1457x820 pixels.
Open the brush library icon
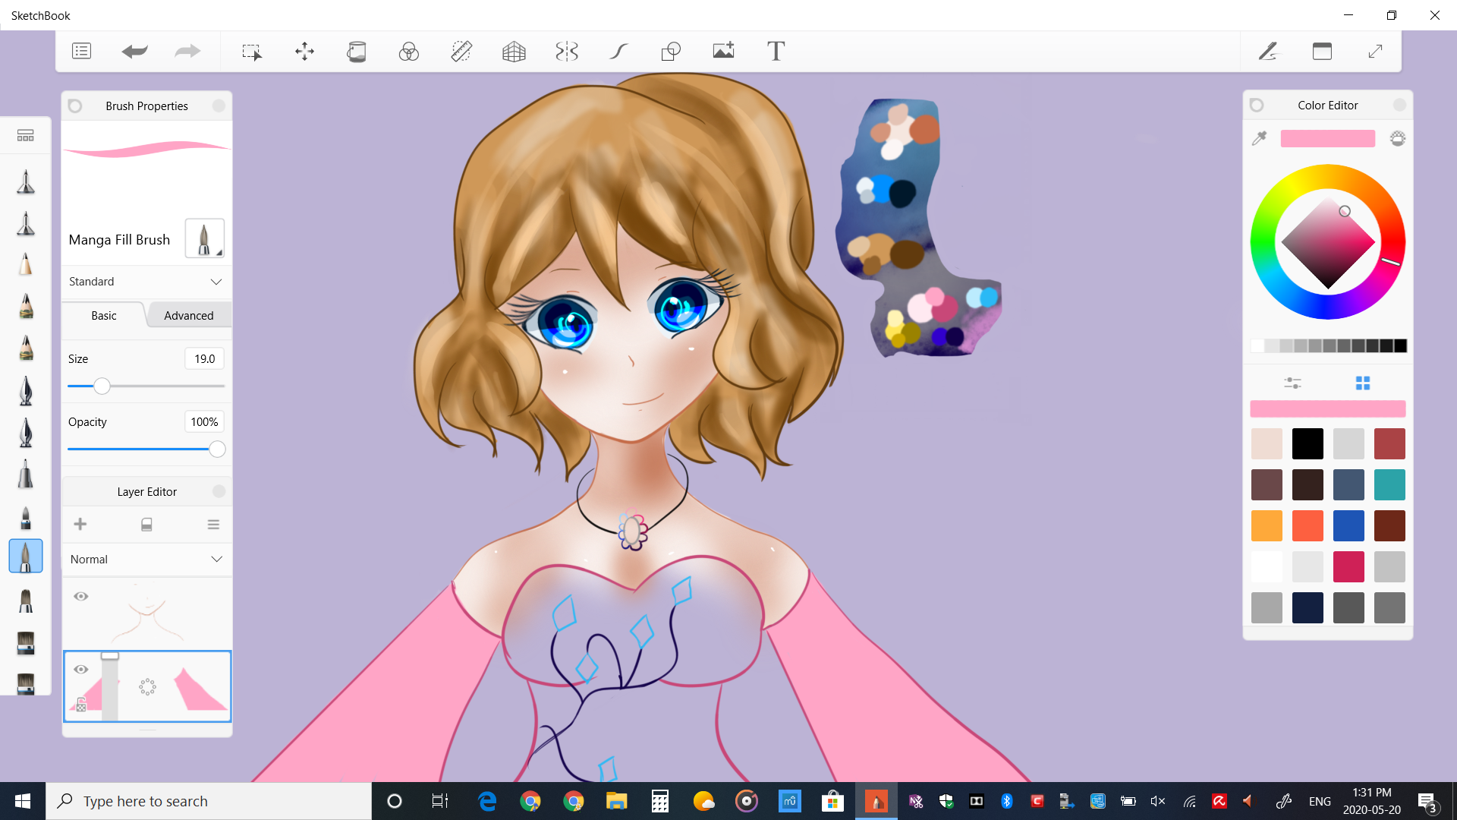pyautogui.click(x=25, y=135)
